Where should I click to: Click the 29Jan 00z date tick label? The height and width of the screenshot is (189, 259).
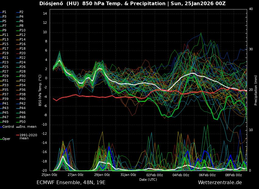(x=102, y=175)
